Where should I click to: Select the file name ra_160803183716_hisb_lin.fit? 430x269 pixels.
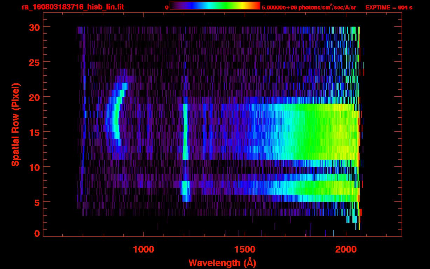pyautogui.click(x=72, y=7)
